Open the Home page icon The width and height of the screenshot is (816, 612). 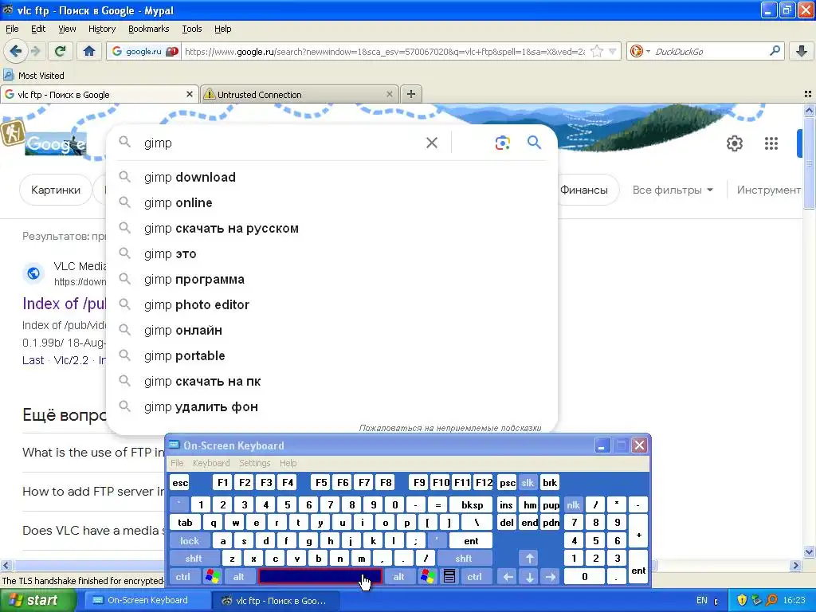pos(89,51)
